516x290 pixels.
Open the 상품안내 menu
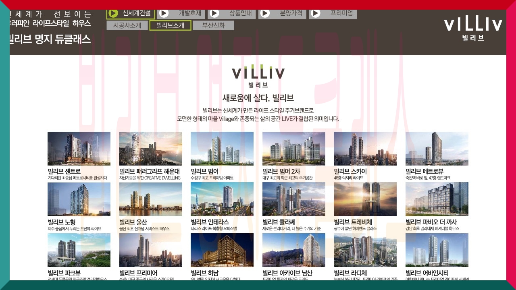[232, 13]
